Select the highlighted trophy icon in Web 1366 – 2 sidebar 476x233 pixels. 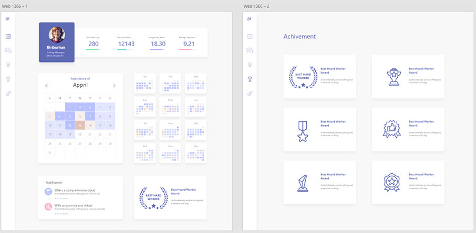pos(250,79)
